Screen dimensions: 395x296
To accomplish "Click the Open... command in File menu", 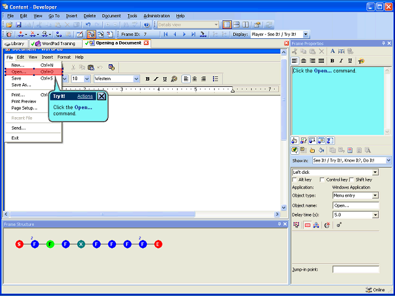I will click(x=33, y=72).
